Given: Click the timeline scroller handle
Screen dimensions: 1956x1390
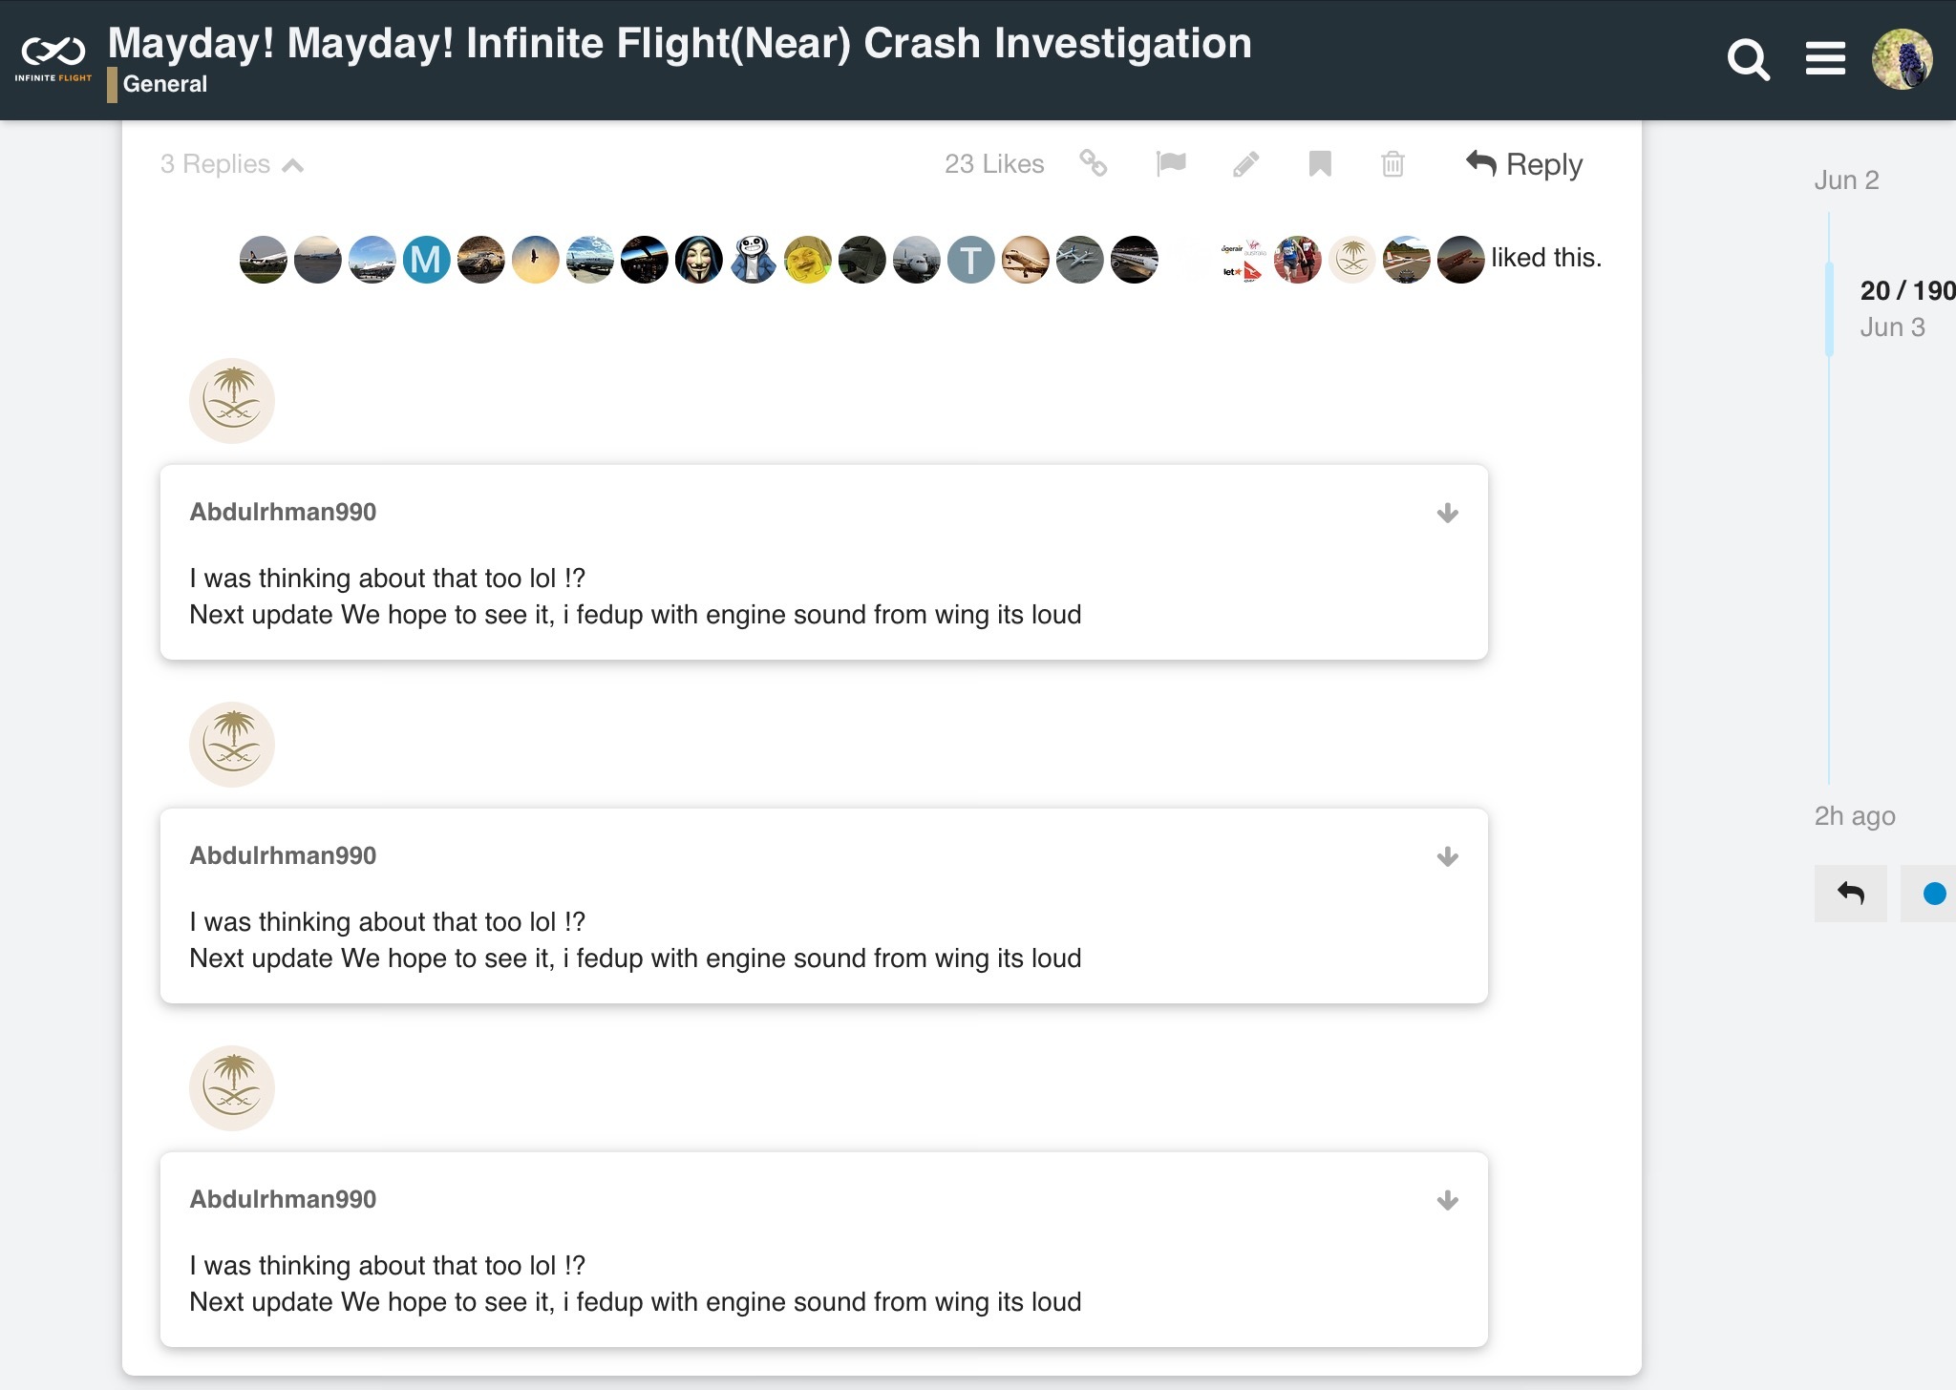Looking at the screenshot, I should (1830, 307).
